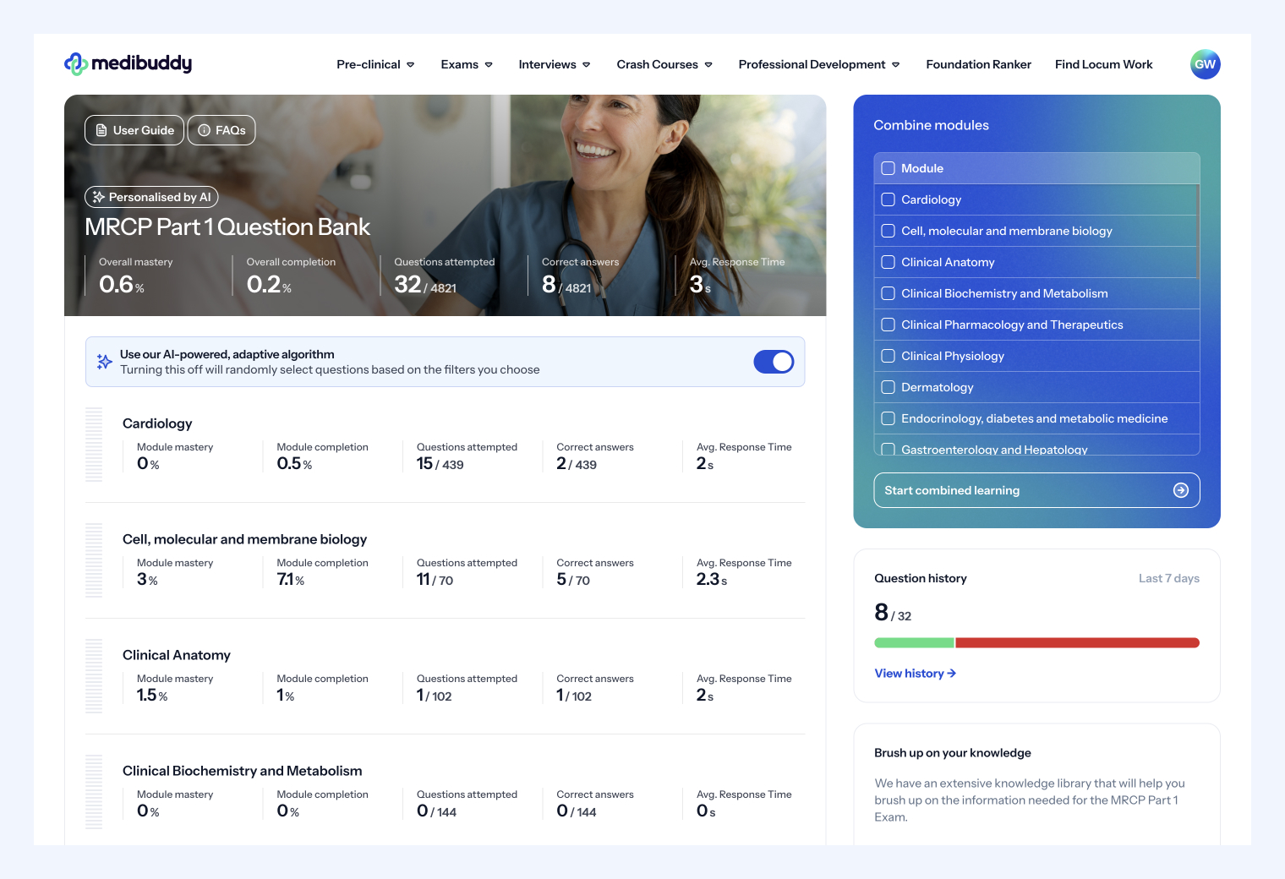Open the Clinical Anatomy module heading
The image size is (1285, 879).
tap(177, 655)
